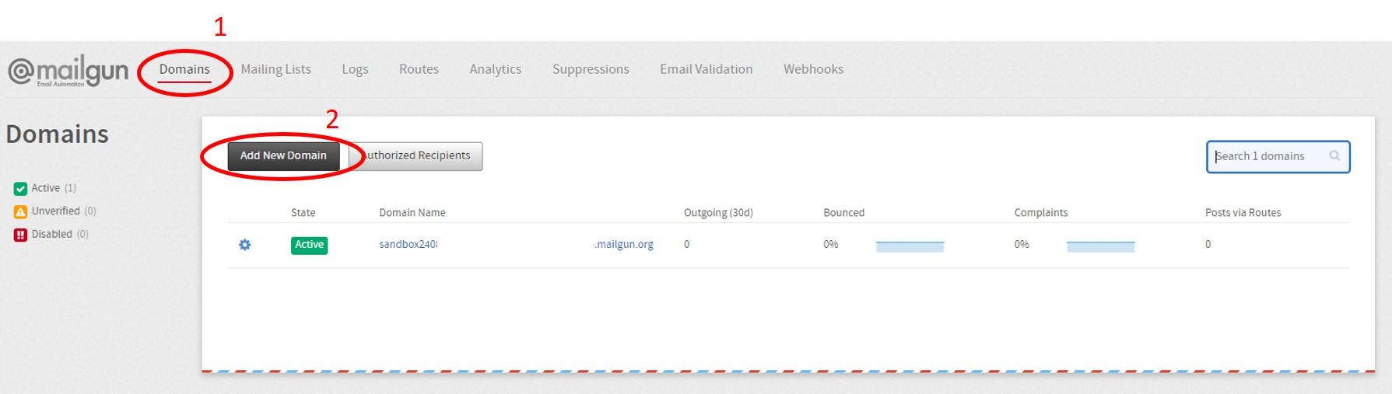Select the State column header
The height and width of the screenshot is (394, 1392).
pyautogui.click(x=303, y=212)
